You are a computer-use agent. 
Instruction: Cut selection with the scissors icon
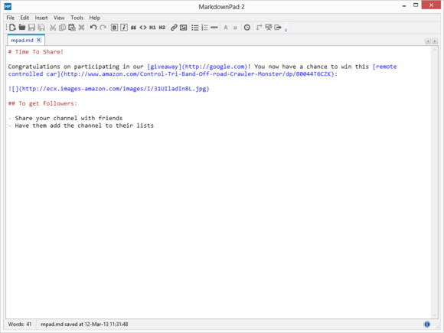(53, 28)
